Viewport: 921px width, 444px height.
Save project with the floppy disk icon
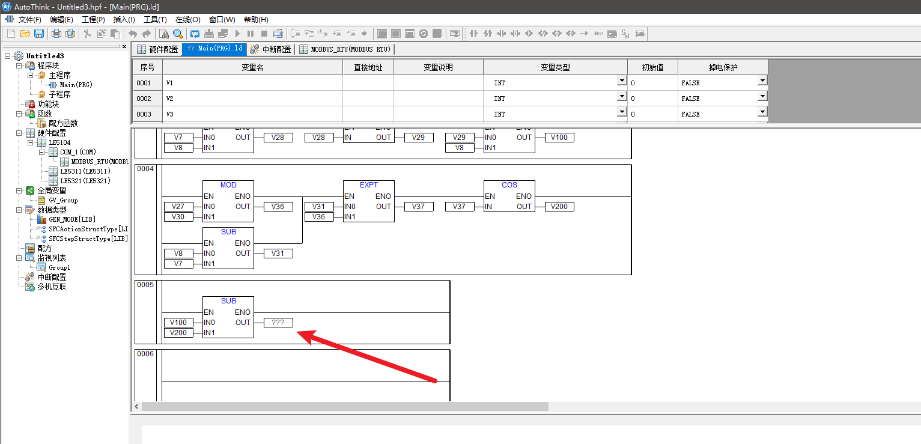[x=39, y=34]
